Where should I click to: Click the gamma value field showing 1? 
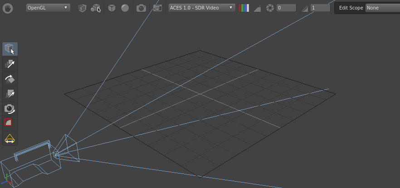(x=320, y=8)
